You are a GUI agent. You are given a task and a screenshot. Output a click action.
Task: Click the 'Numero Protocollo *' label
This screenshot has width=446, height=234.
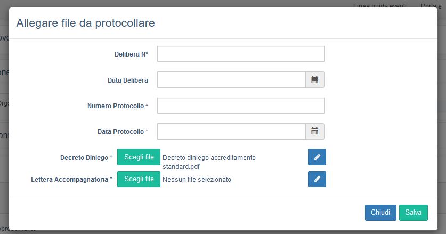click(118, 106)
